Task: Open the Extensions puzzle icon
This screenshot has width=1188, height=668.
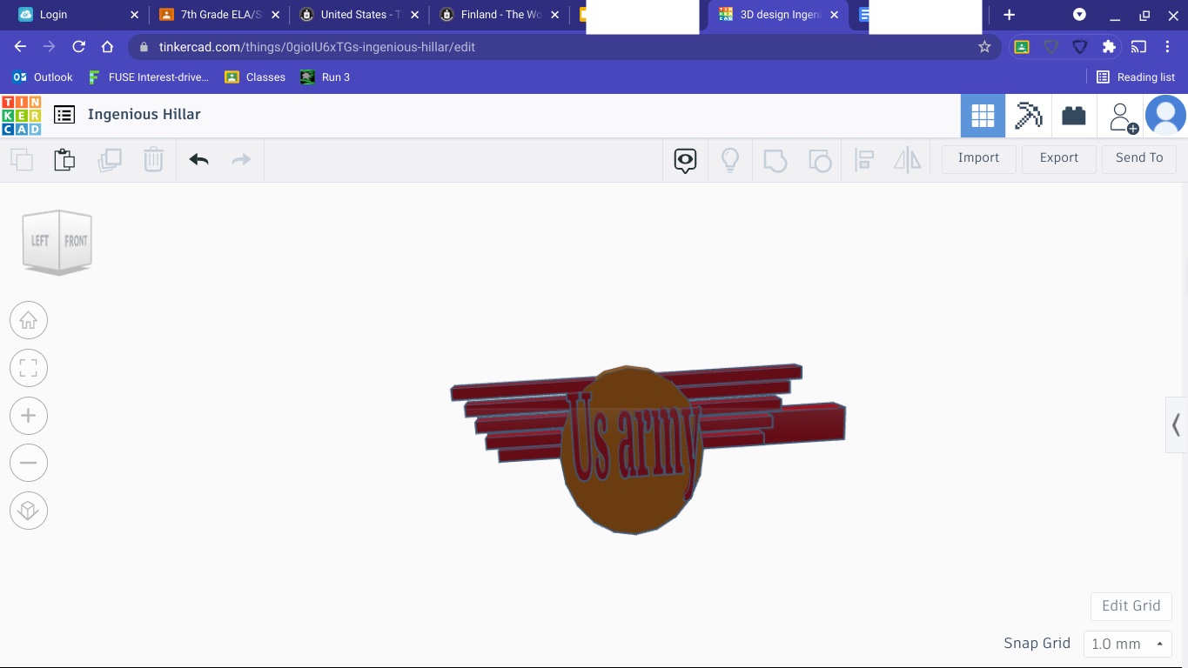Action: [1109, 47]
